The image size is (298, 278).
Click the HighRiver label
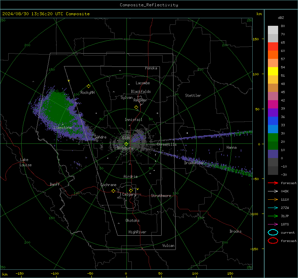137,232
